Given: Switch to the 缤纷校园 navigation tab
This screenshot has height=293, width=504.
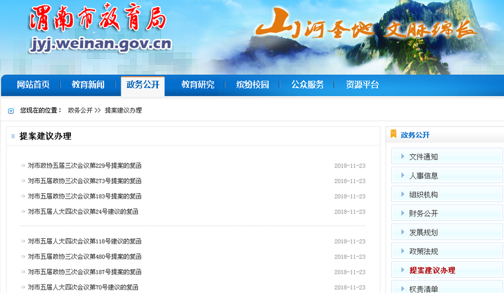Looking at the screenshot, I should [x=252, y=85].
